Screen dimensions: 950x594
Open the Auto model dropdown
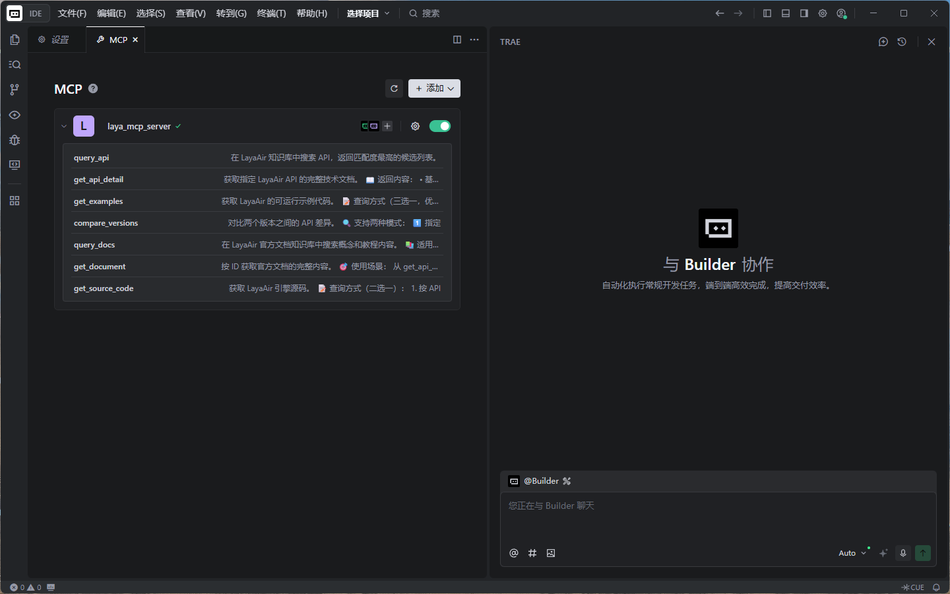point(852,553)
